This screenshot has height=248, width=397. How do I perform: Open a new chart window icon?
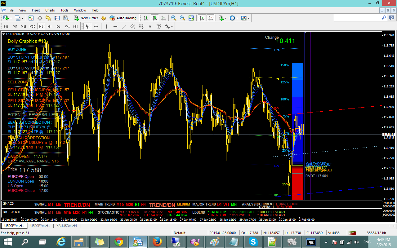point(6,18)
